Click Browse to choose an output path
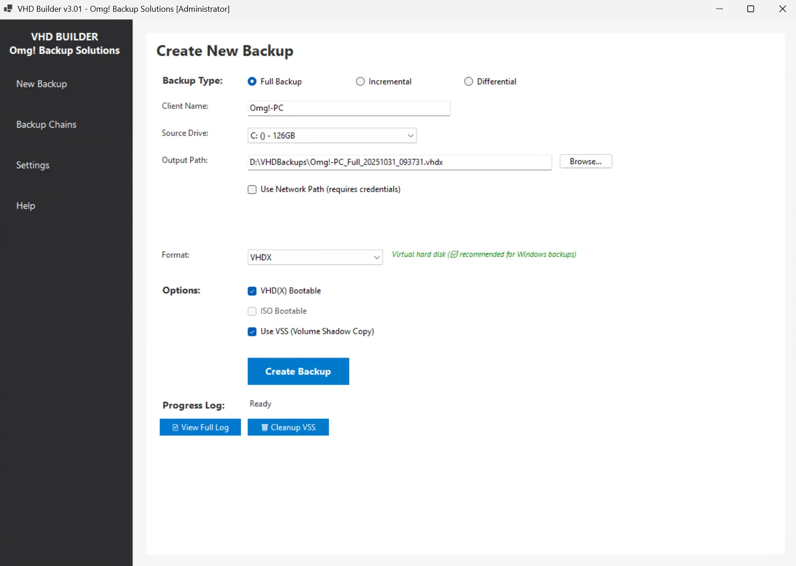The width and height of the screenshot is (796, 566). pyautogui.click(x=585, y=161)
